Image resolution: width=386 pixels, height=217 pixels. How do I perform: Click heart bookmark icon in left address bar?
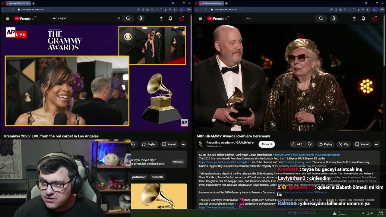pyautogui.click(x=161, y=9)
